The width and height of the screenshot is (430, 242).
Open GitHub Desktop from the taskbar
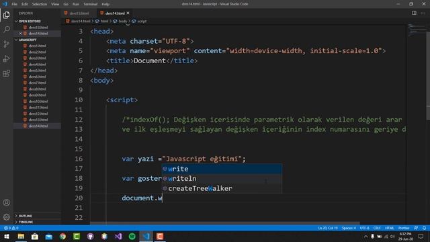tap(91, 237)
